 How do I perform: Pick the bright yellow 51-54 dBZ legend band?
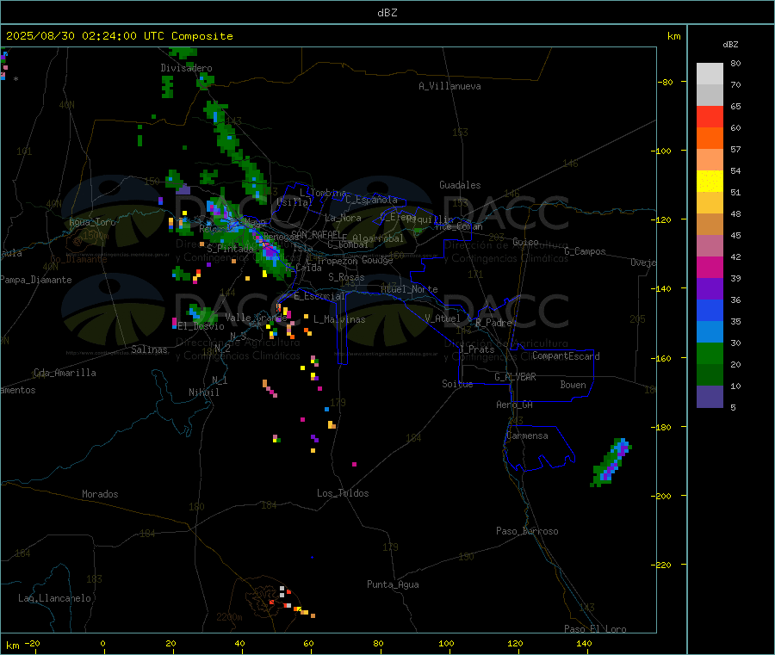coord(710,182)
